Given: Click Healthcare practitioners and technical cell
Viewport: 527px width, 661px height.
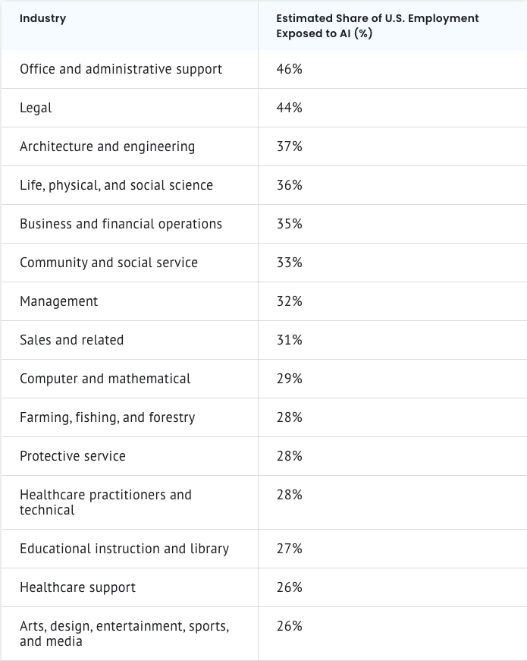Looking at the screenshot, I should (x=106, y=502).
